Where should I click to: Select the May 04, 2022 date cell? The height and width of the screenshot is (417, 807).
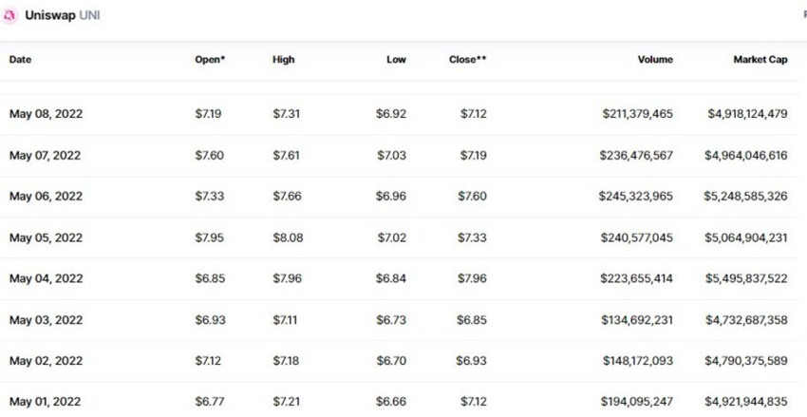(46, 279)
